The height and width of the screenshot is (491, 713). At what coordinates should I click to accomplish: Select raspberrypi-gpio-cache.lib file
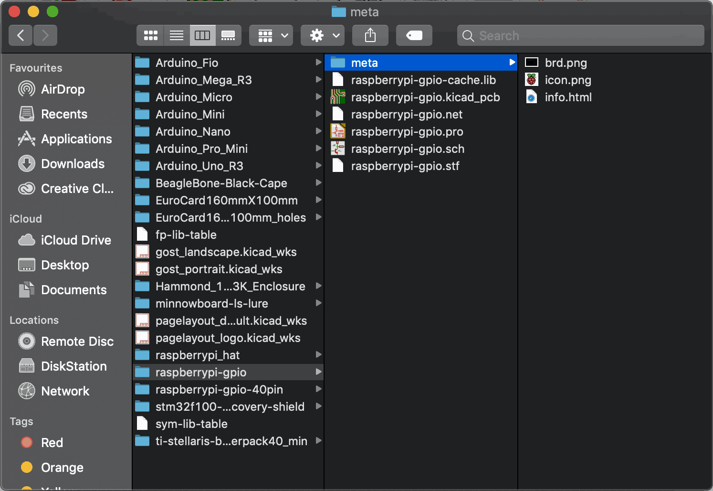(x=421, y=80)
